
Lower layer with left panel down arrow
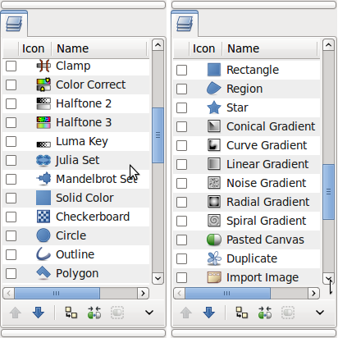(x=39, y=313)
